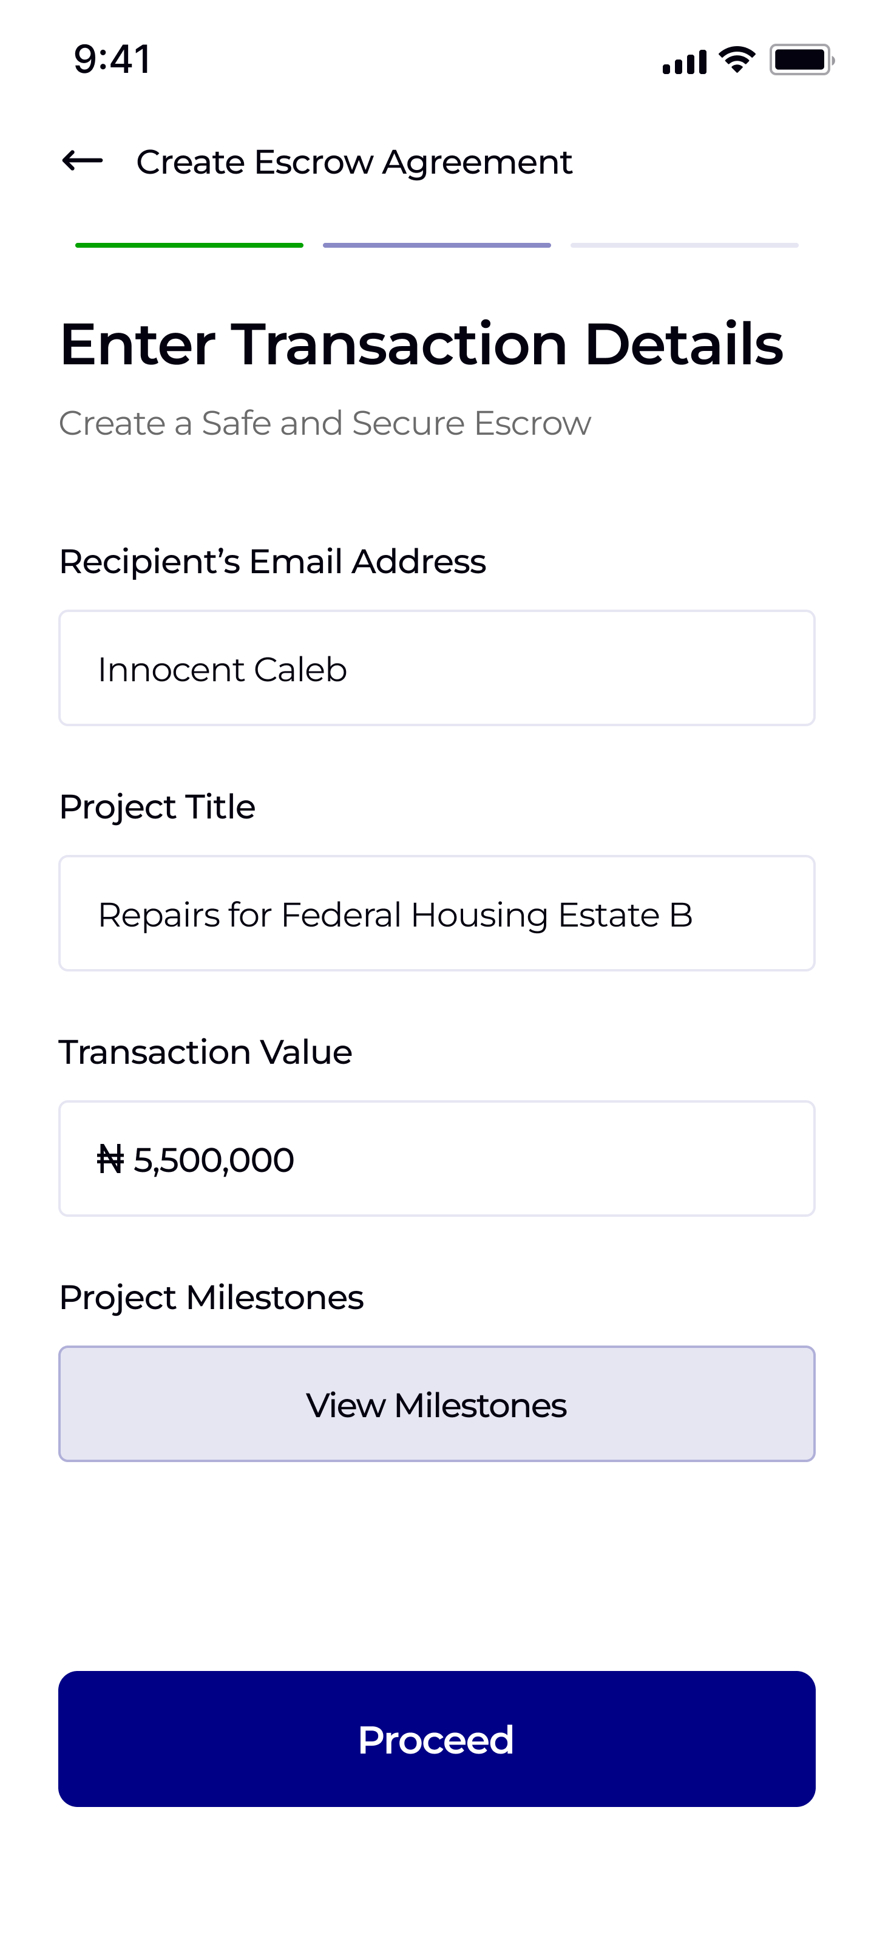Select the green first progress step
Viewport: 874px width, 1943px height.
pos(189,245)
